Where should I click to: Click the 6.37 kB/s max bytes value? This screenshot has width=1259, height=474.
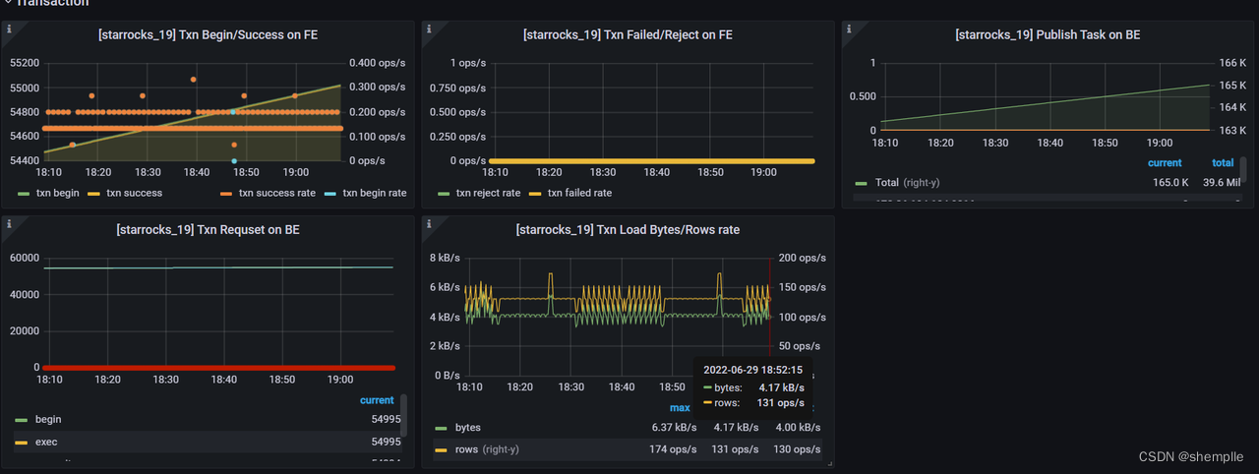674,428
